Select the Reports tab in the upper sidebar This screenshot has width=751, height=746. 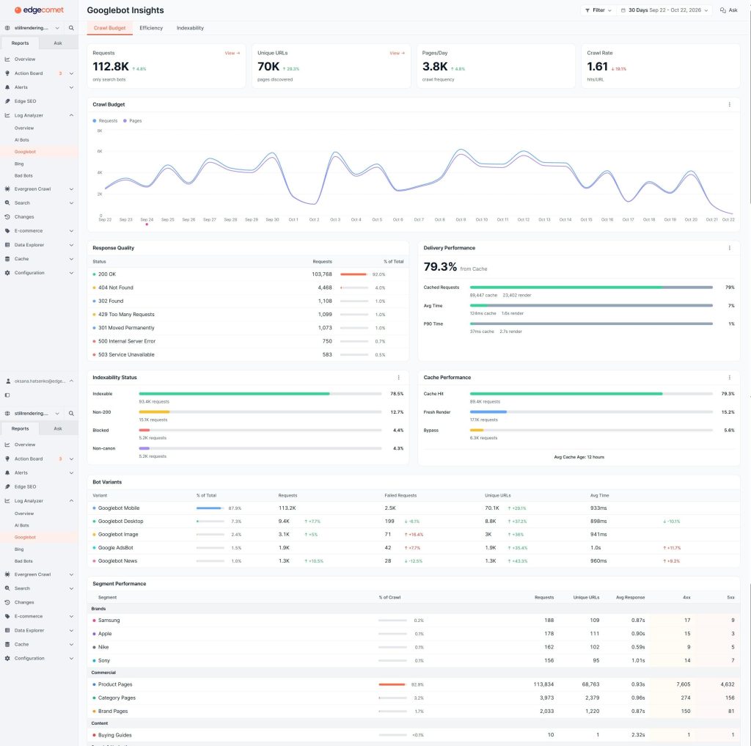pyautogui.click(x=20, y=43)
